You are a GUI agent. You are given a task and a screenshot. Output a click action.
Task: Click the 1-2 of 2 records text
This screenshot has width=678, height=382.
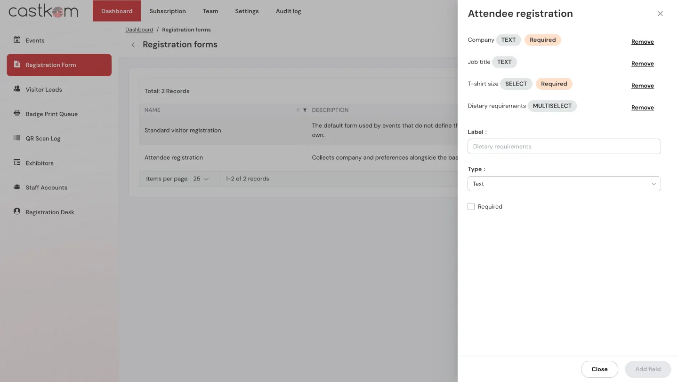click(x=247, y=179)
